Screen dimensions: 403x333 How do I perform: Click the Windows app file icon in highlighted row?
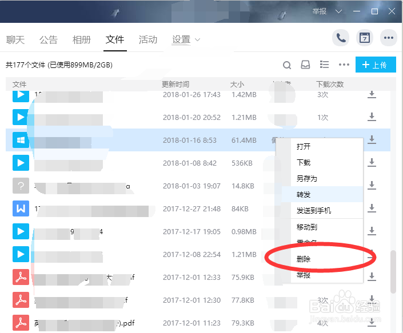21,140
